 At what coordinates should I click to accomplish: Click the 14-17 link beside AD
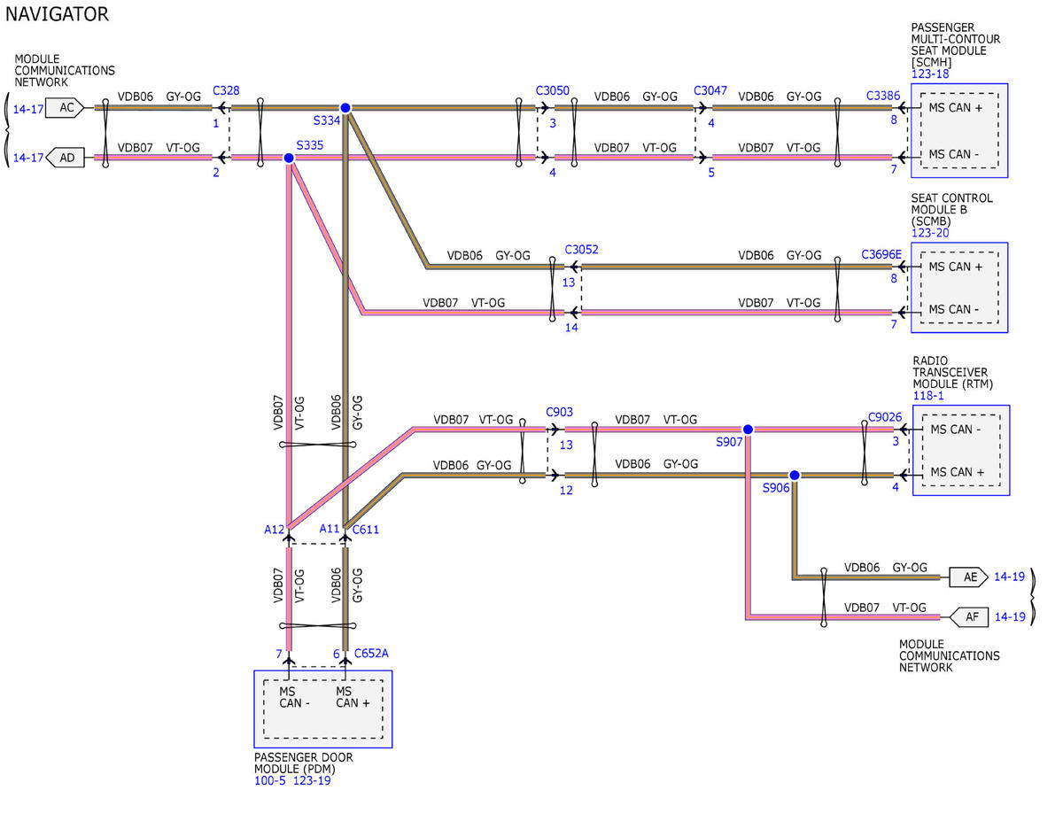(x=27, y=158)
